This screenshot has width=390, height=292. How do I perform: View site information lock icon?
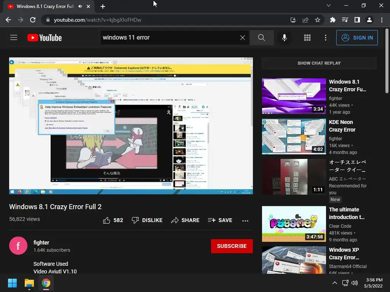click(x=48, y=20)
